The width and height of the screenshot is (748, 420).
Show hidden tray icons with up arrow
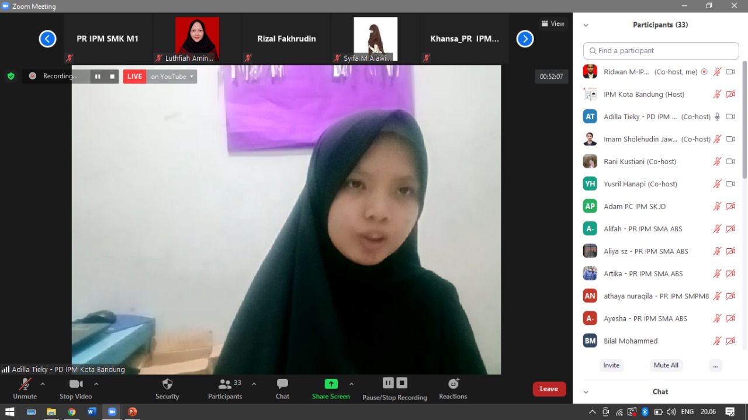(593, 412)
